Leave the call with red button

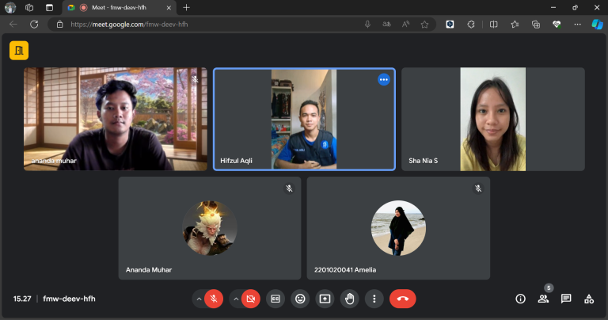point(402,299)
